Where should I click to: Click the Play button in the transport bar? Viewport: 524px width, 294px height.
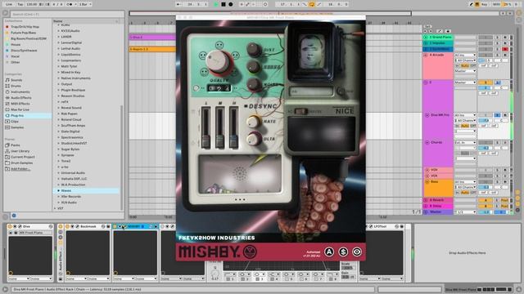point(216,4)
